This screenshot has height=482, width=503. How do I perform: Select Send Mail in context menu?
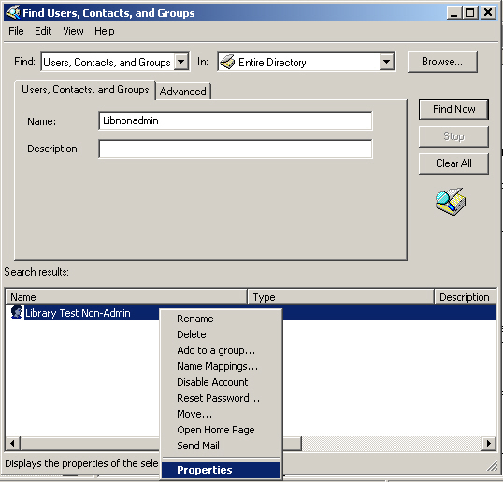(221, 446)
